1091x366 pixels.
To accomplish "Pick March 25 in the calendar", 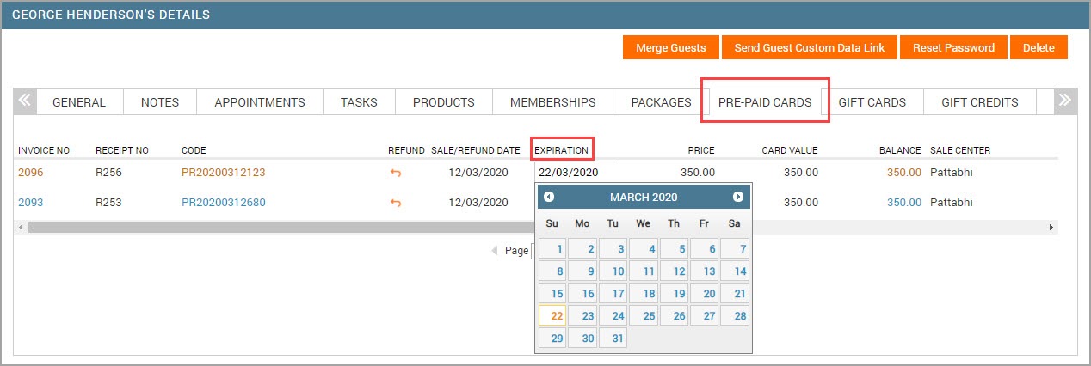I will point(643,316).
